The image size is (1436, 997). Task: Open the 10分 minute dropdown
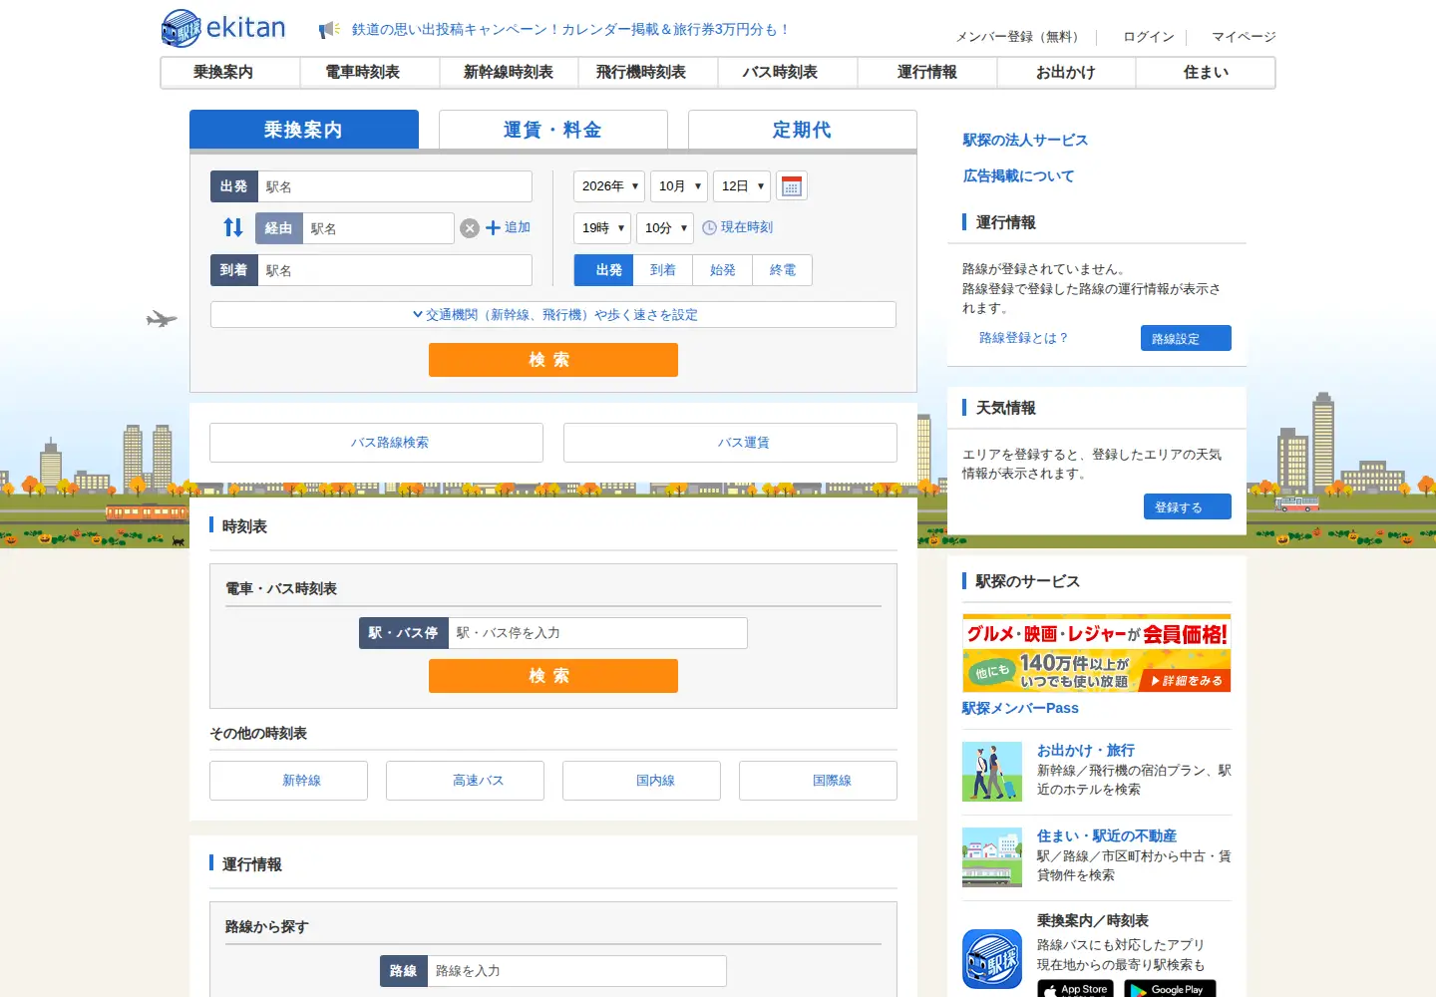pyautogui.click(x=664, y=228)
